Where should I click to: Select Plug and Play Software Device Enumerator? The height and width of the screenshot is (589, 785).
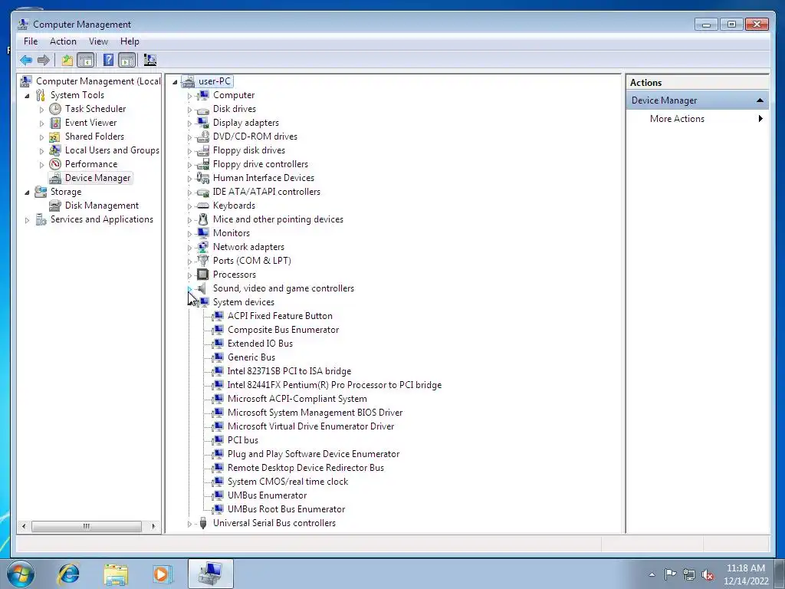click(314, 454)
